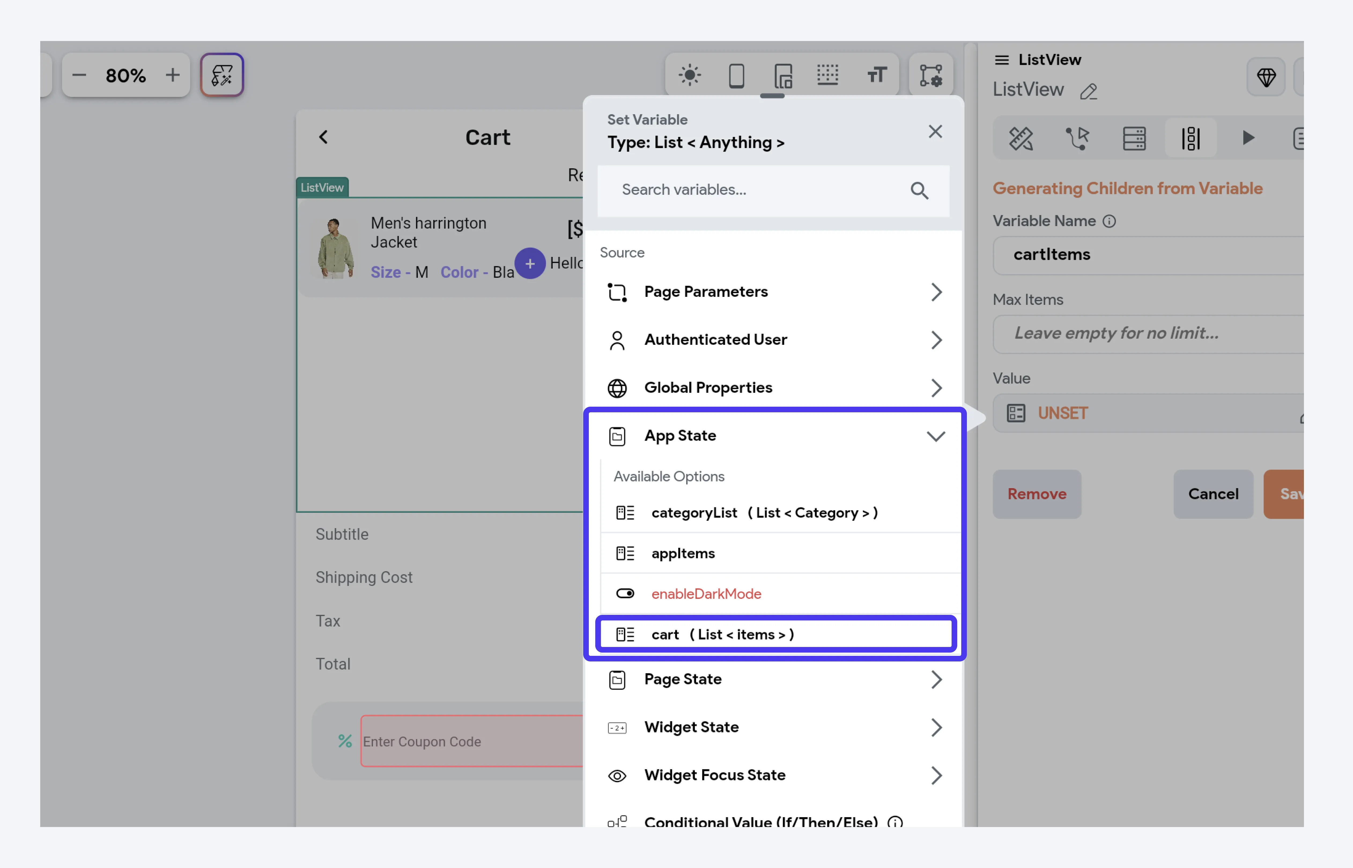This screenshot has width=1353, height=868.
Task: Click the search magnifier icon
Action: (919, 190)
